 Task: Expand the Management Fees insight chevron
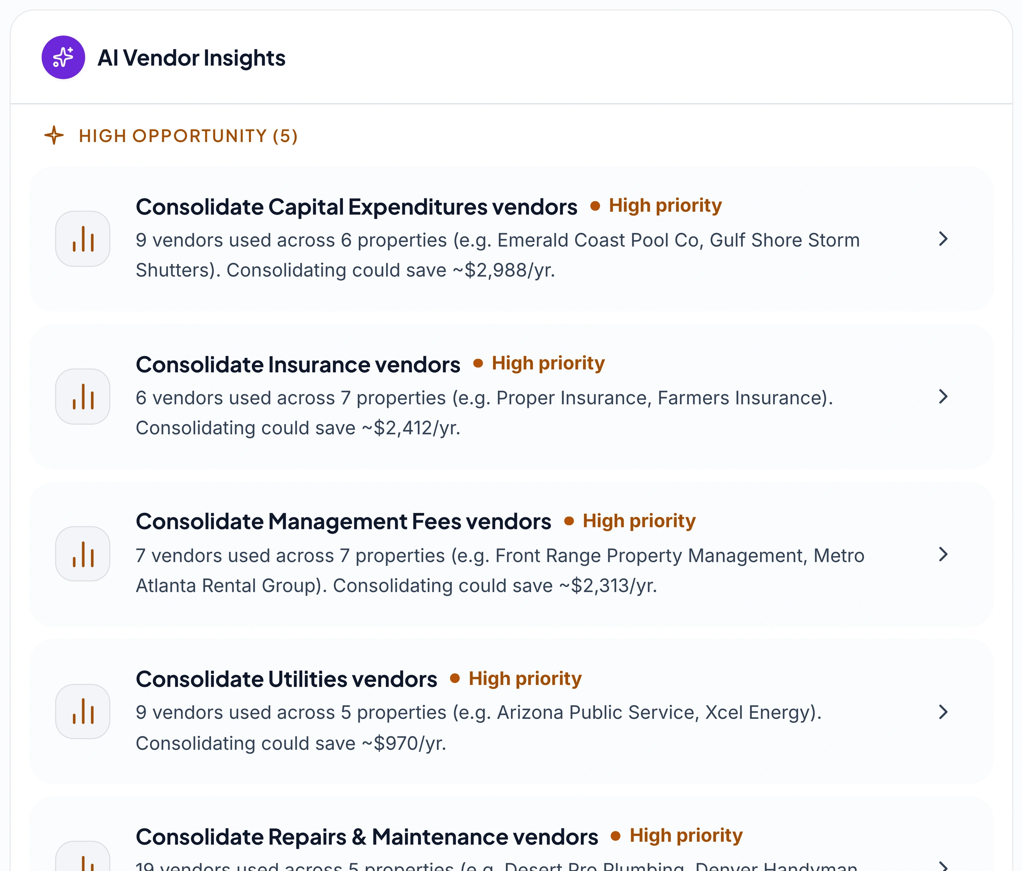943,555
